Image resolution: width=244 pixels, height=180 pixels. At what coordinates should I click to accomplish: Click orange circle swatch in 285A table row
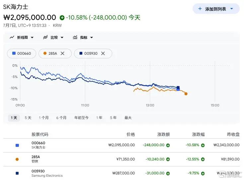coord(17,159)
